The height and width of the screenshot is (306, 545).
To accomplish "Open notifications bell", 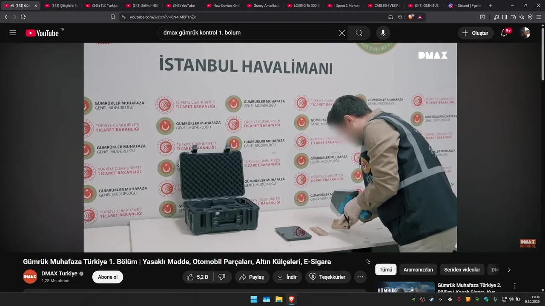I will coord(504,33).
